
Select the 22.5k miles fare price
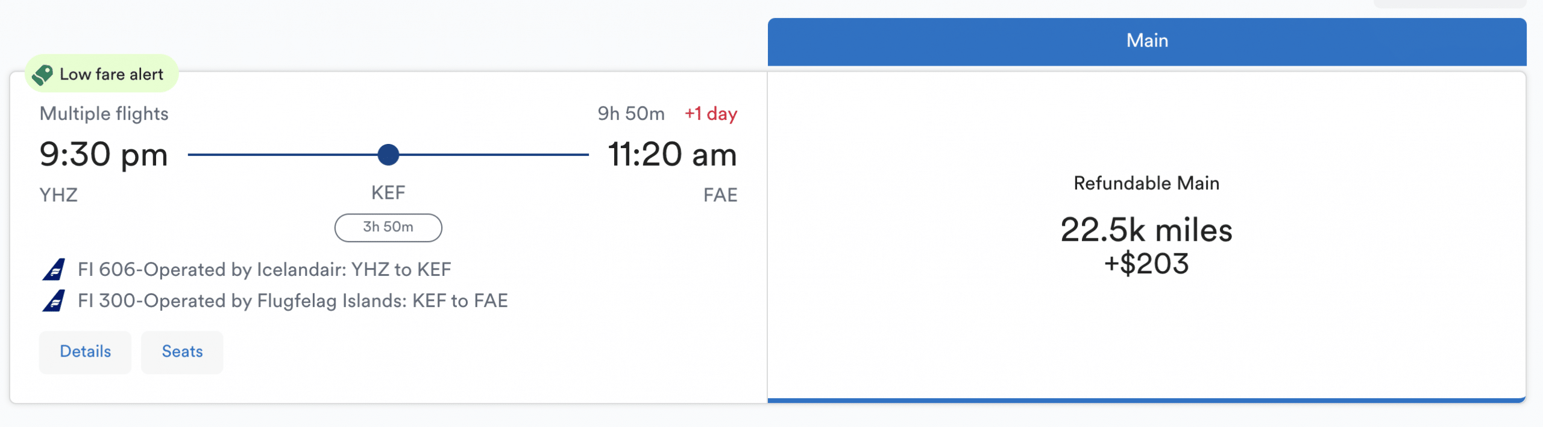1146,231
